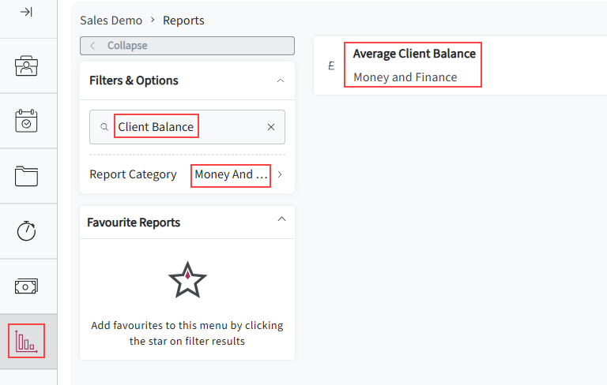The image size is (607, 385).
Task: Open the calendar tasks icon in sidebar
Action: [26, 121]
